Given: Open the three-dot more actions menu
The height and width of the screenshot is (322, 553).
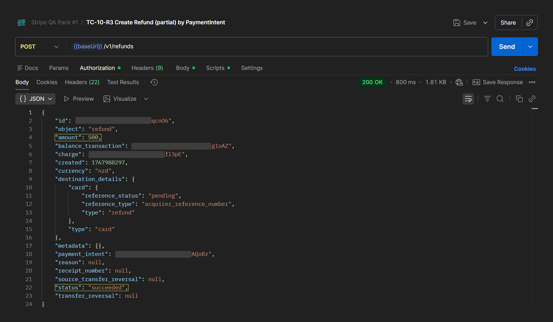Looking at the screenshot, I should [532, 82].
